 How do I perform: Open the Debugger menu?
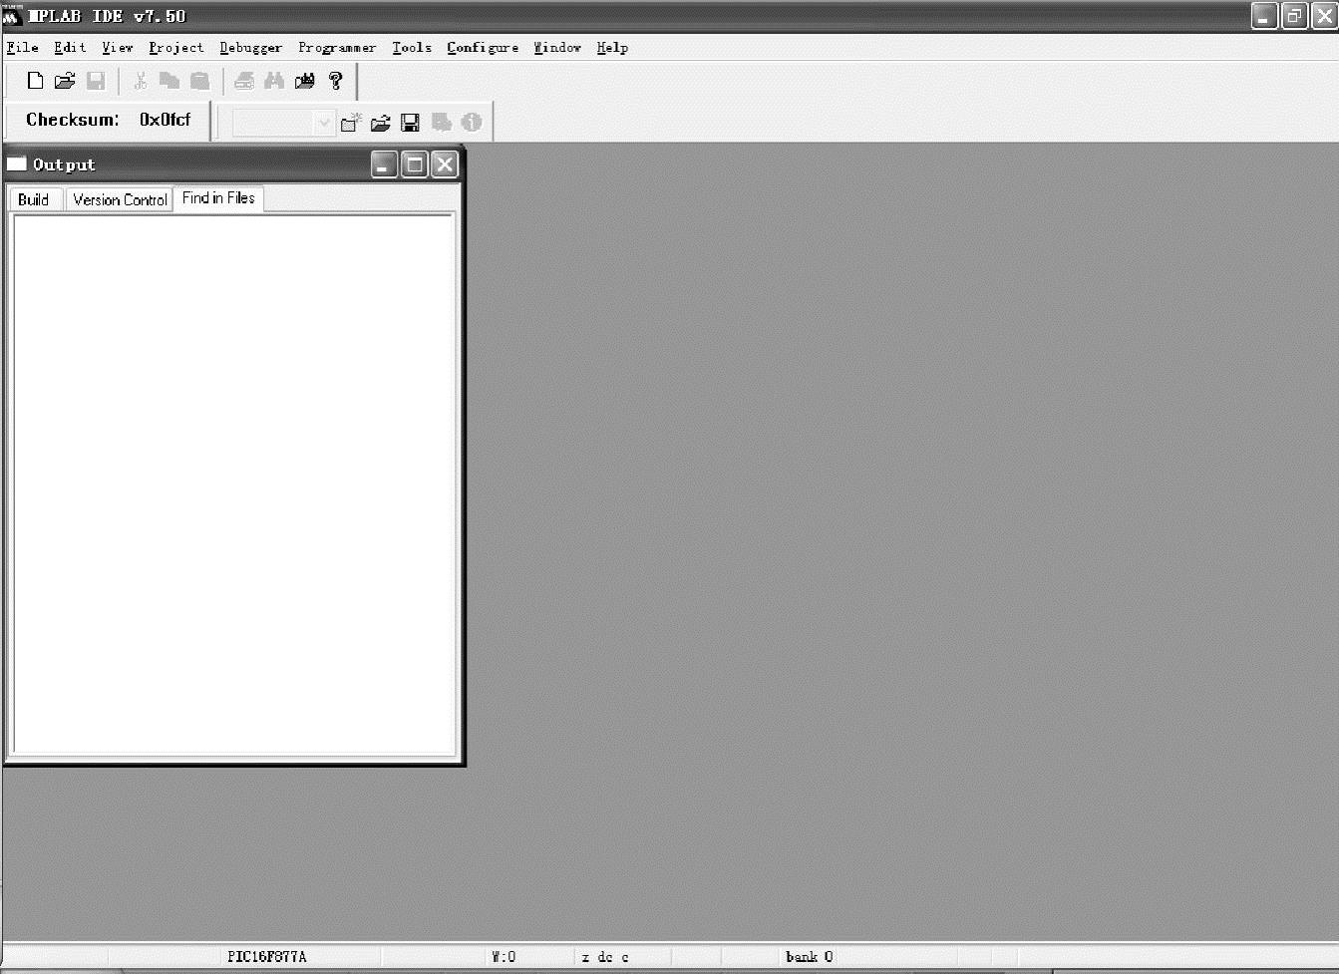coord(251,47)
